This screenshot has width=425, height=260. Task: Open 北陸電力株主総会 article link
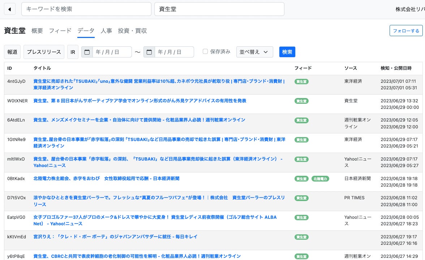pyautogui.click(x=106, y=179)
